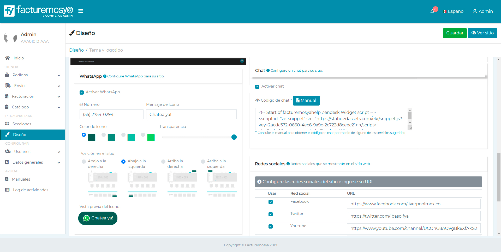
Task: Click the Twitter URL input field
Action: 414,216
